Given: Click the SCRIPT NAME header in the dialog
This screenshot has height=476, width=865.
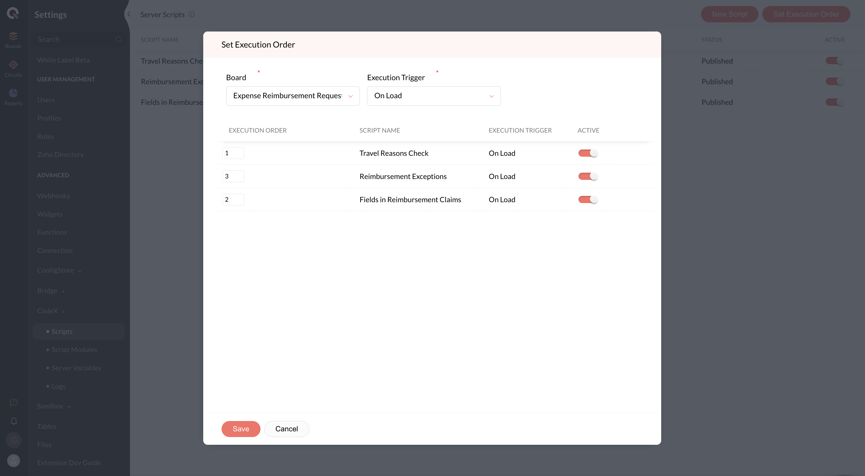Looking at the screenshot, I should [x=380, y=130].
